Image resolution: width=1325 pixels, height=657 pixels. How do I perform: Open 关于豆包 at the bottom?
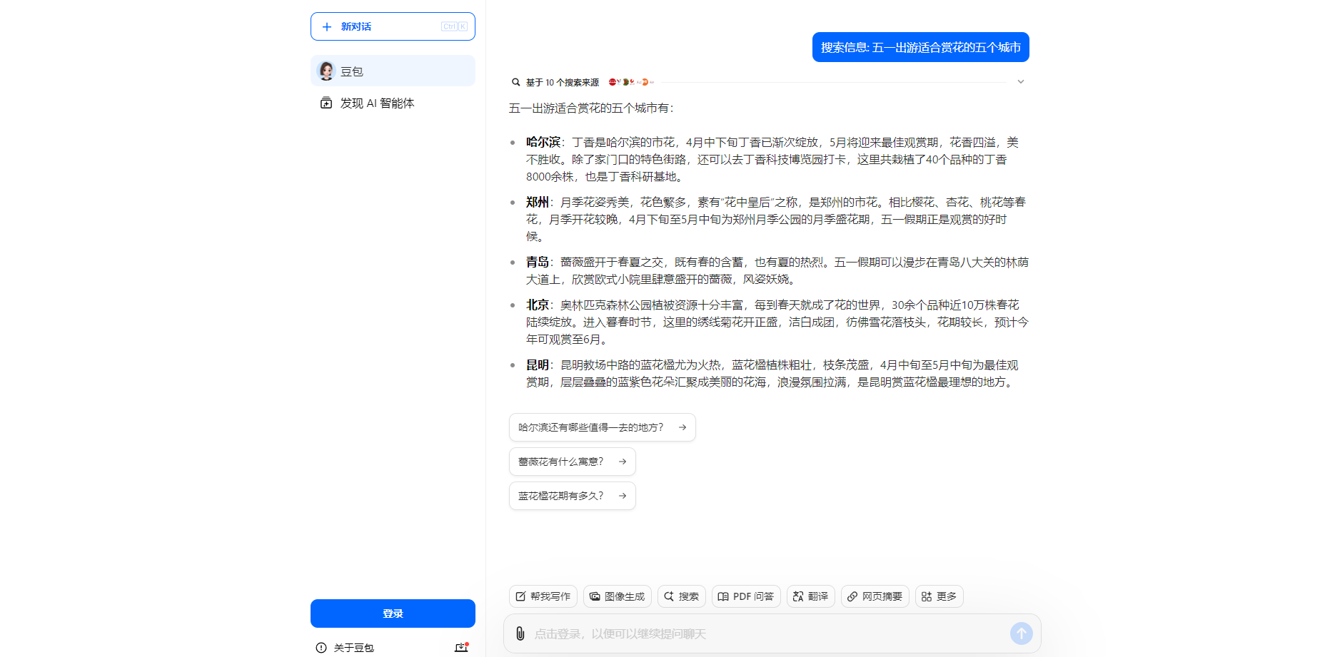point(353,647)
